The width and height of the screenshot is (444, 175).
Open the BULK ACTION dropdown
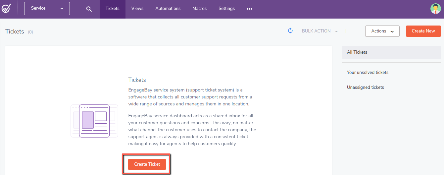(320, 31)
